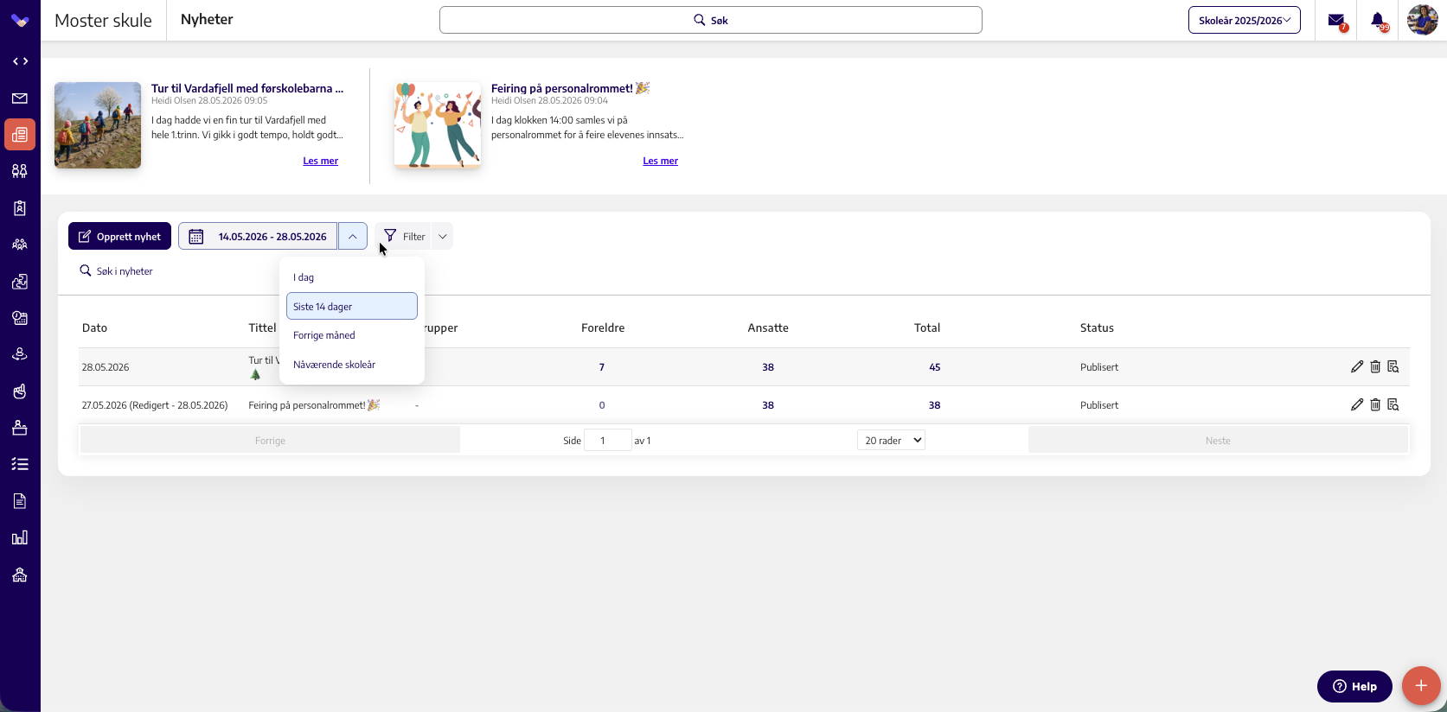
Task: Open the celebration illustration thumbnail
Action: (x=438, y=125)
